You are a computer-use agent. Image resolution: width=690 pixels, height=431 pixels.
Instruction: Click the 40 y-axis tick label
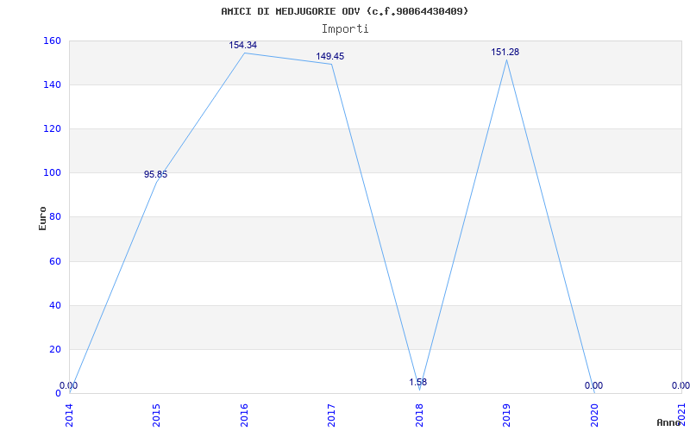point(55,306)
